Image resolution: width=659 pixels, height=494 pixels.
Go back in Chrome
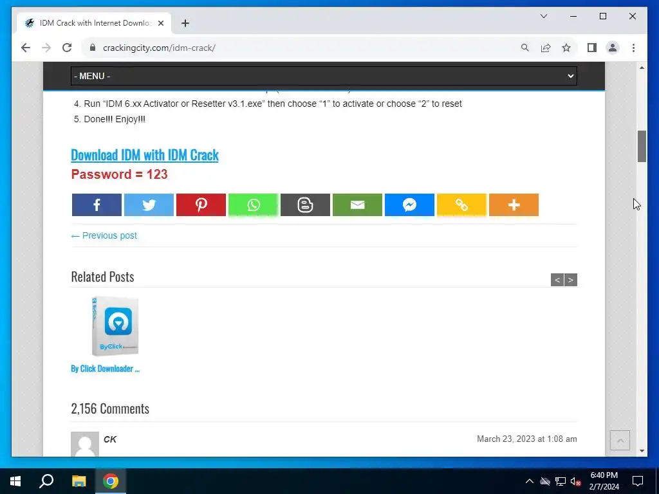(26, 48)
